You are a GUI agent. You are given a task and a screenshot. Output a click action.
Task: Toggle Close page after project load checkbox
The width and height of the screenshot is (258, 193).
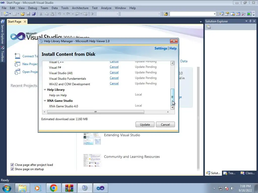pos(12,165)
